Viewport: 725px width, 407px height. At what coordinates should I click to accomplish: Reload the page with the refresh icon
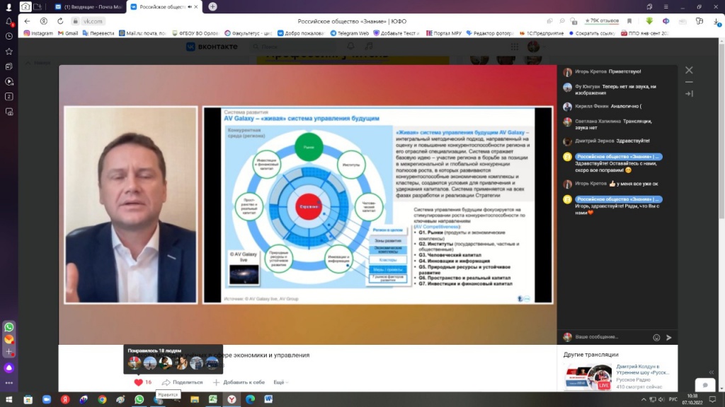click(x=60, y=21)
